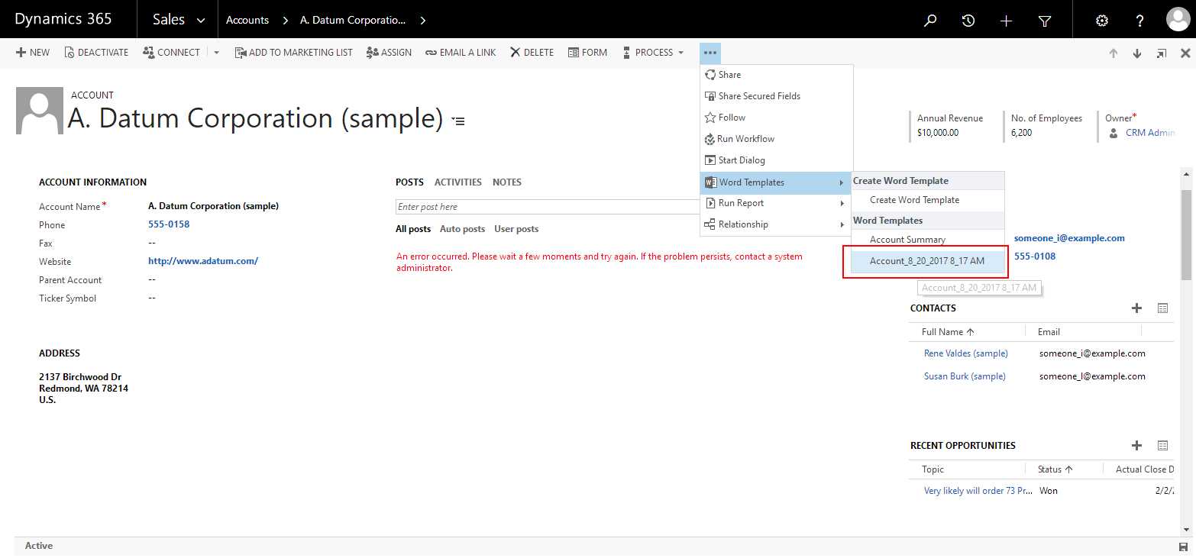
Task: Click Accounts in the breadcrumb
Action: (247, 21)
